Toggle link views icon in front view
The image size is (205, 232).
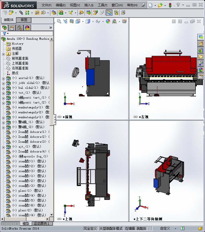coord(59,117)
